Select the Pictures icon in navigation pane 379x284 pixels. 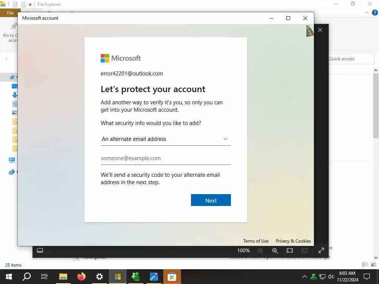click(14, 113)
